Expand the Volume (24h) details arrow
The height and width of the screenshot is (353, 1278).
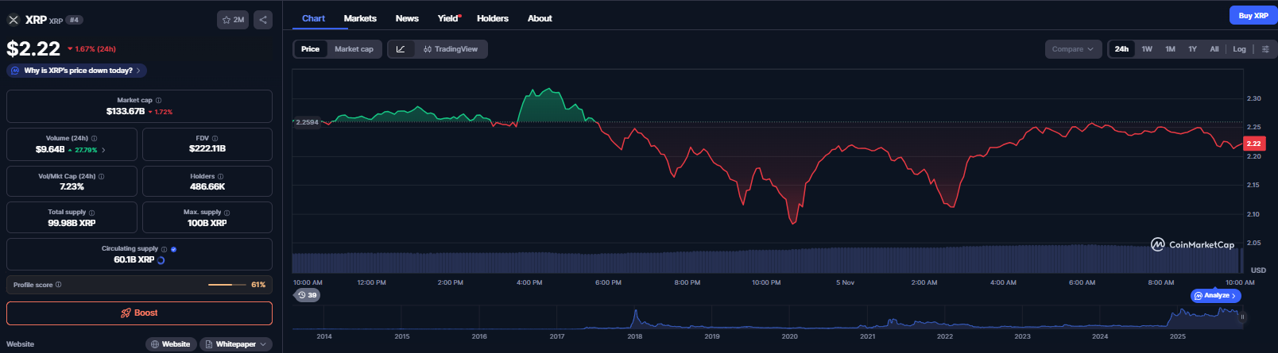point(103,150)
